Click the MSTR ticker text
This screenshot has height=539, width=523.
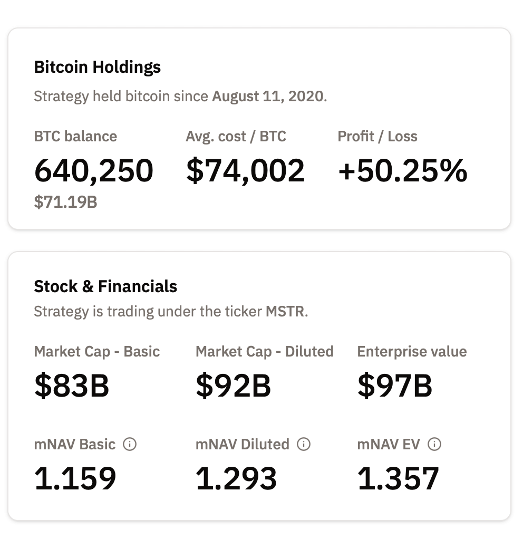(285, 311)
